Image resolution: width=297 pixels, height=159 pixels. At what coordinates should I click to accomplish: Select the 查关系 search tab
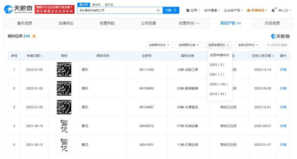109,4
